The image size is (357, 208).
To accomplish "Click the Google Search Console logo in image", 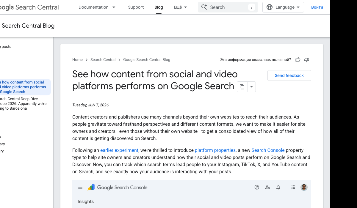I will coord(118,187).
